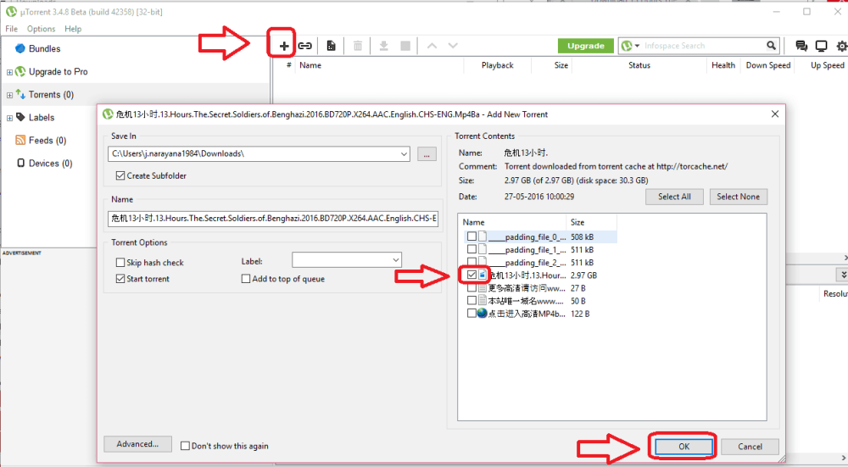Screen dimensions: 848x467
Task: Click OK to add torrent
Action: tap(683, 447)
